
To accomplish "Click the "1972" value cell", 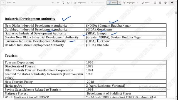I will pos(125,66).
